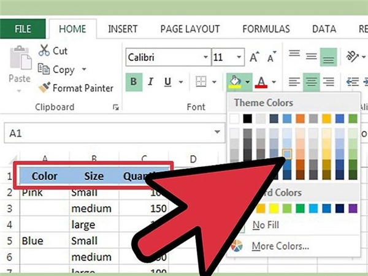Choose No Fill from color menu
The height and width of the screenshot is (276, 368).
(266, 226)
